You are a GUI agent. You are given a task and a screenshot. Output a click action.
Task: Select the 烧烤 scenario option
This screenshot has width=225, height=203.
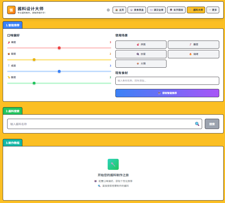point(194,54)
